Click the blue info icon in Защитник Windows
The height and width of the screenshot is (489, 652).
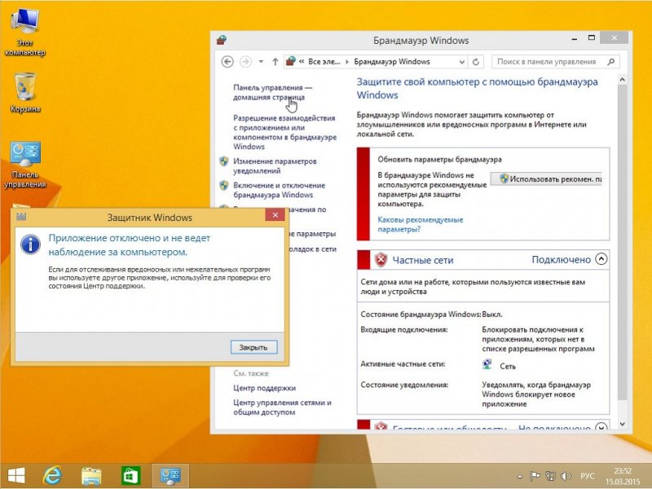(x=30, y=244)
